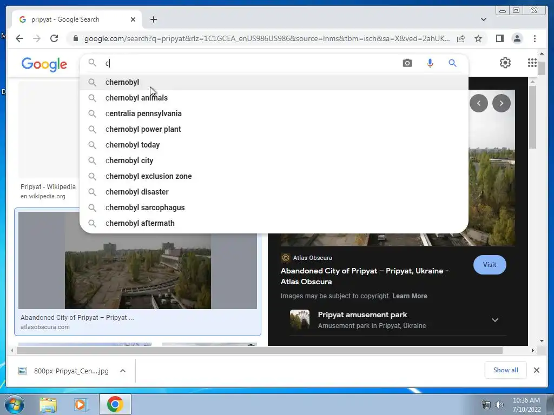Bookmark this page with the star icon
Screen dimensions: 554x415
coord(478,38)
